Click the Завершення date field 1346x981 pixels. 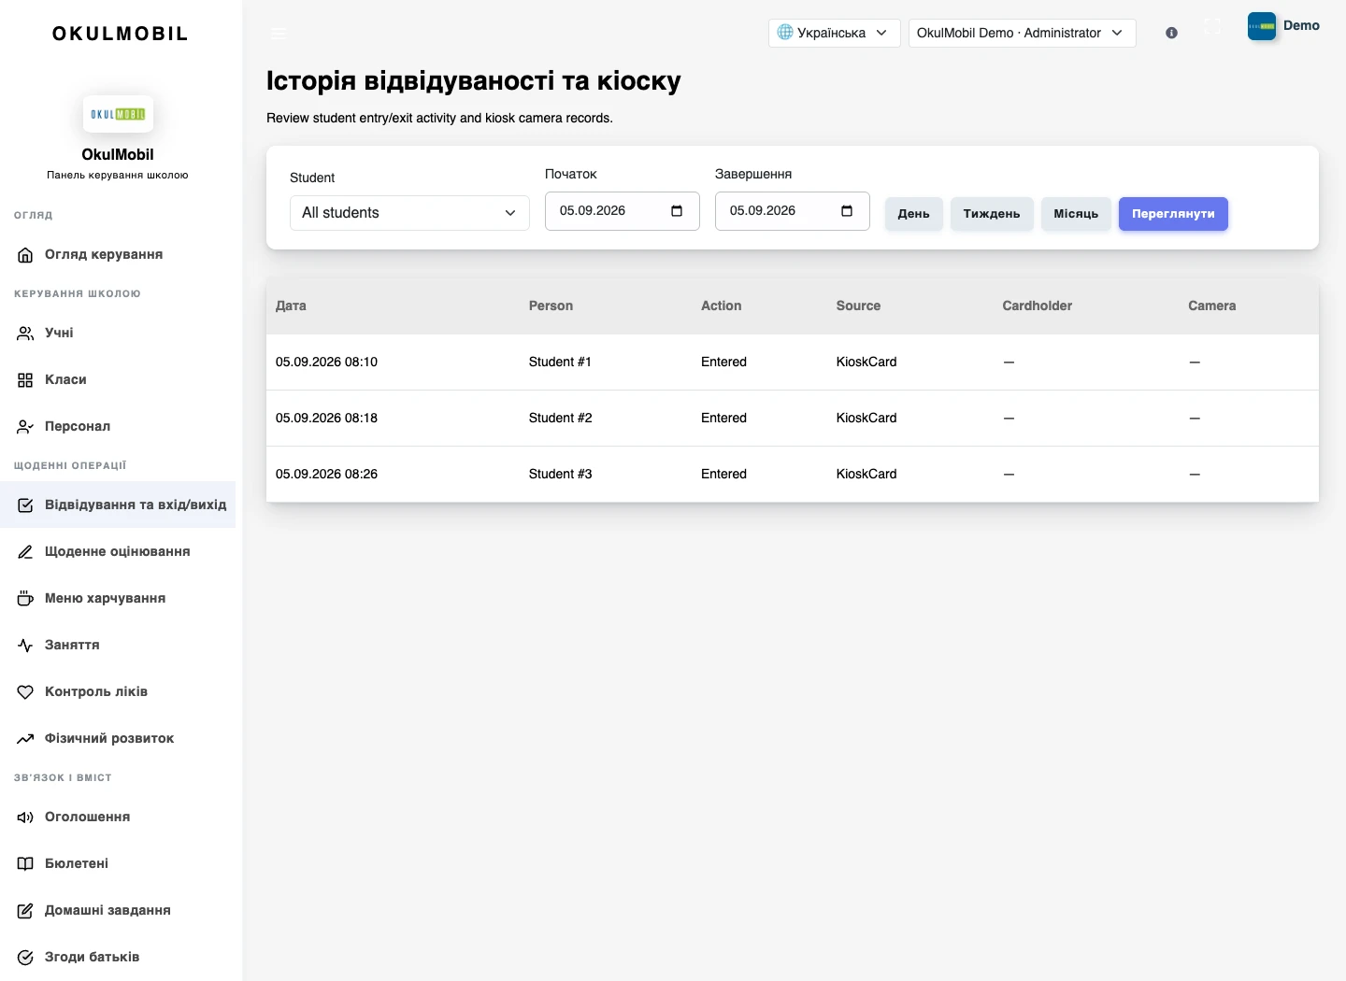[x=793, y=211]
